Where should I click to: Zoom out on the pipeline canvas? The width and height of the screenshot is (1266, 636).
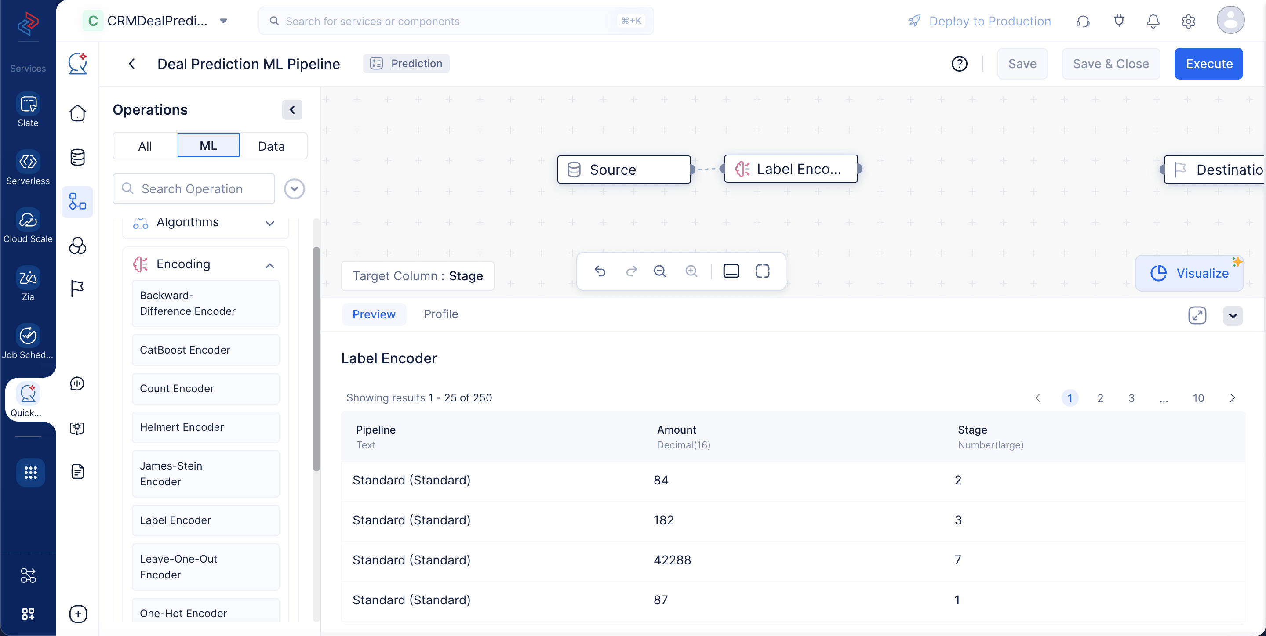[x=660, y=271]
